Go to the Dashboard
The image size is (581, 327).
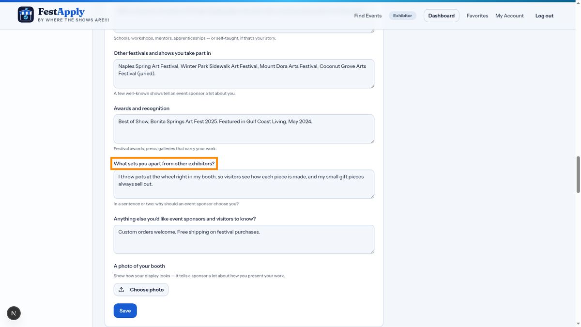point(442,16)
